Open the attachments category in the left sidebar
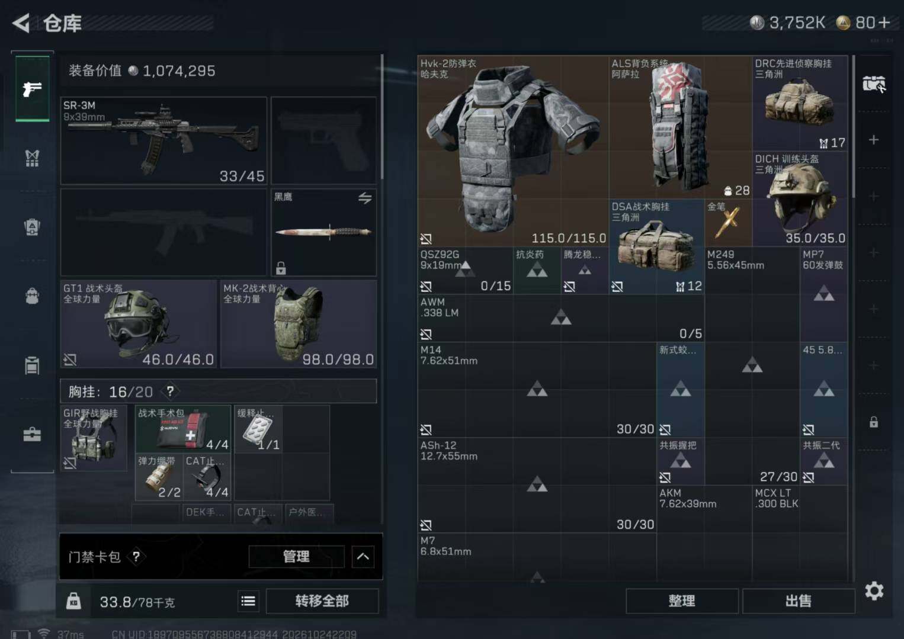904x639 pixels. click(x=32, y=158)
